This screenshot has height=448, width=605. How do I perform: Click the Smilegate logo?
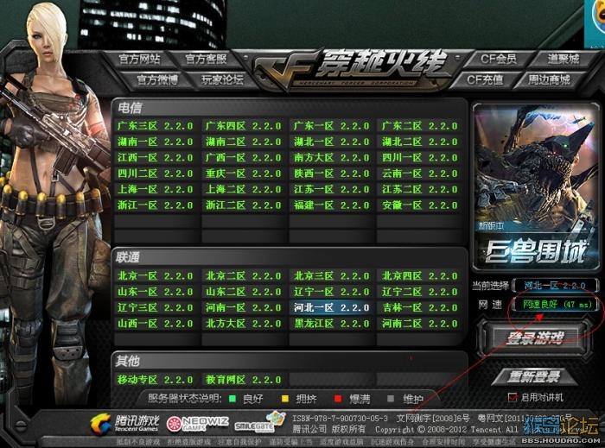pos(259,423)
